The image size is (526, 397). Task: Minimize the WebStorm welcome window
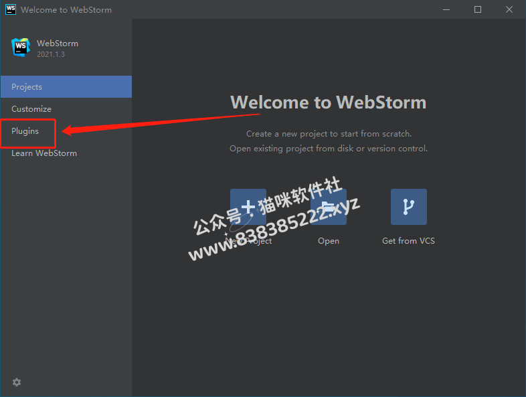pos(446,9)
